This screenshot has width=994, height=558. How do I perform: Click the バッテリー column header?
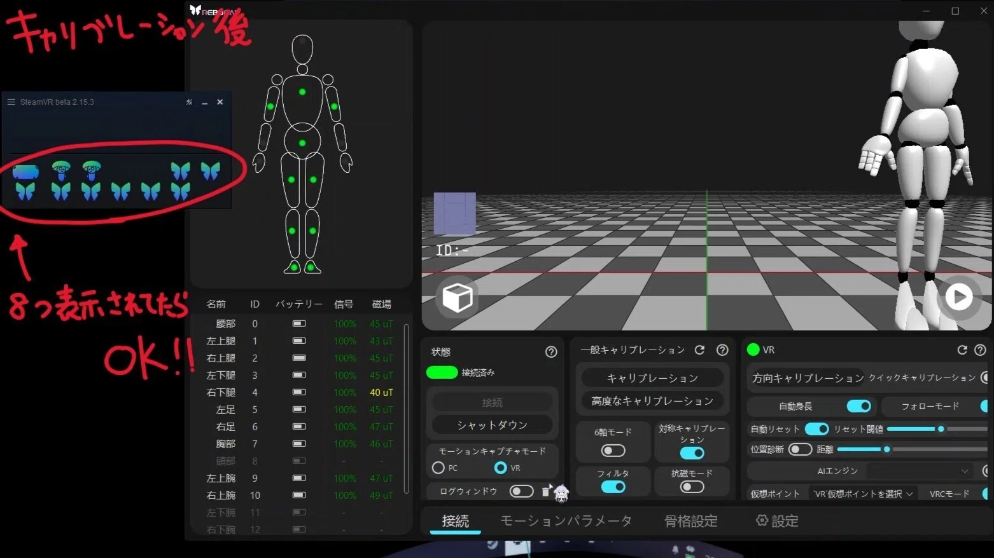pyautogui.click(x=299, y=304)
